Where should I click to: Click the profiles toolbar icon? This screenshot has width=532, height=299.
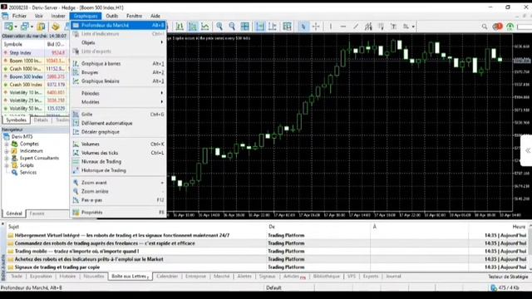(x=25, y=27)
